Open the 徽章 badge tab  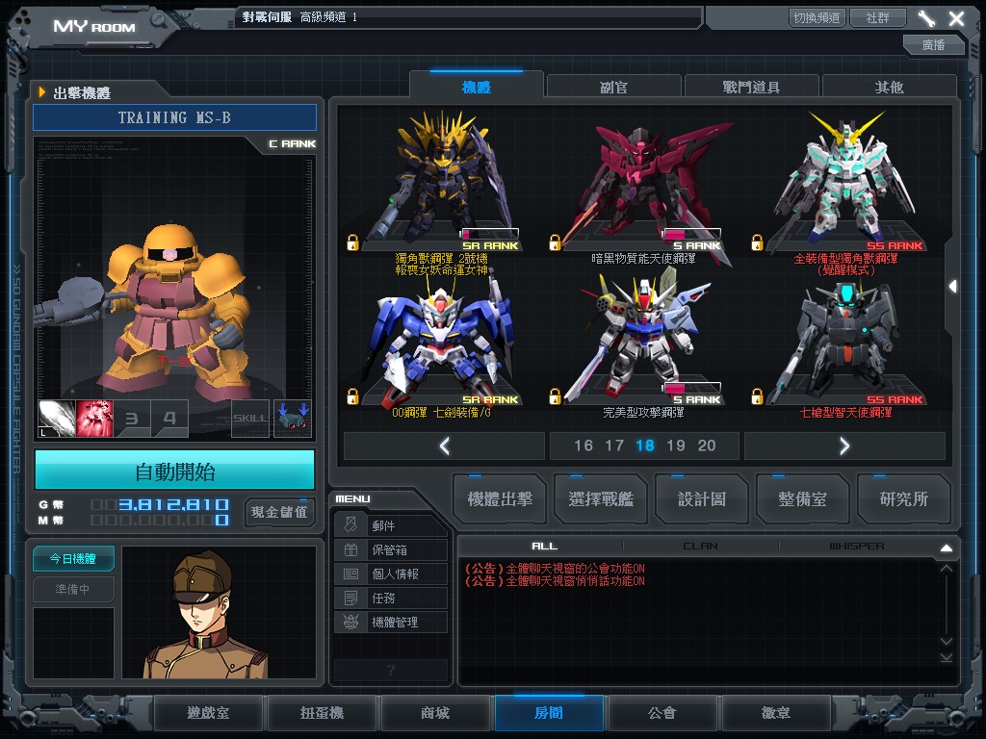[776, 713]
